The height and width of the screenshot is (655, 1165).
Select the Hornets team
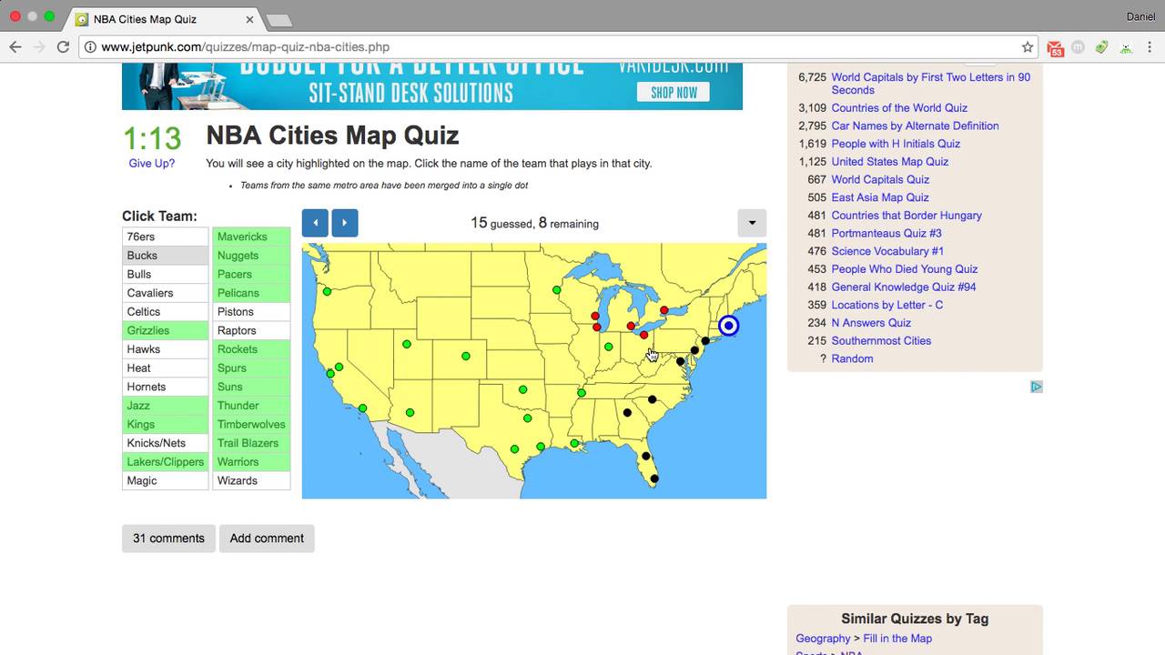tap(166, 387)
